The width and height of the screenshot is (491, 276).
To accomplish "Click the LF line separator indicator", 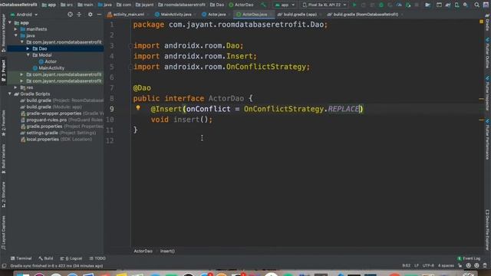I will [417, 266].
